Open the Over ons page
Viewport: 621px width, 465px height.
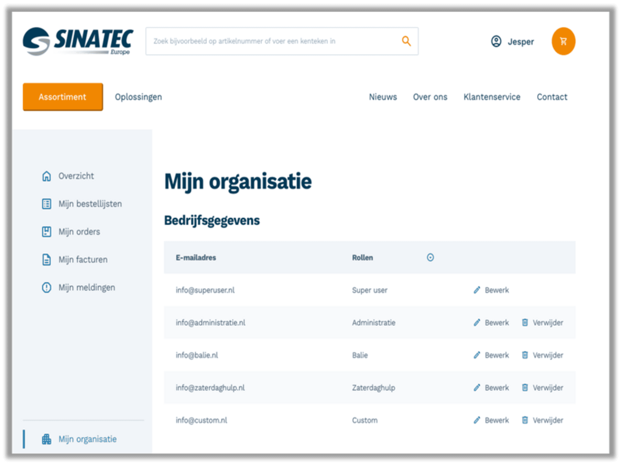430,97
